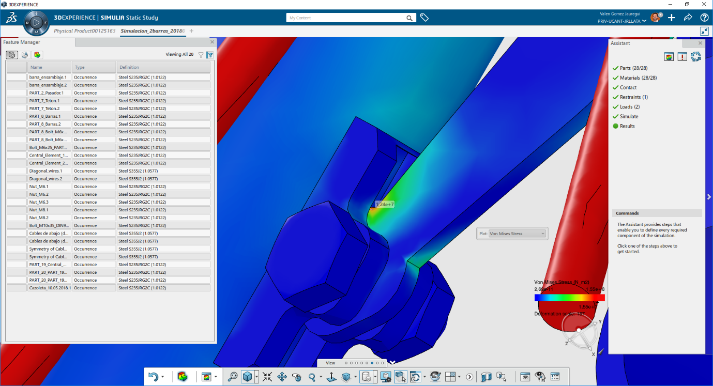Click Assistant circular update arrows icon

(696, 57)
